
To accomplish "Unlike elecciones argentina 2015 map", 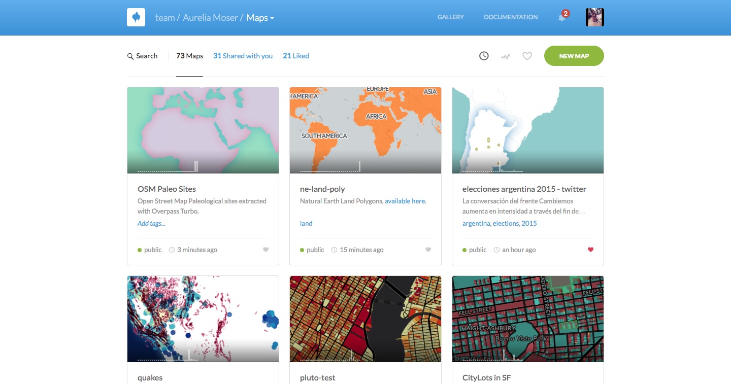I will pyautogui.click(x=590, y=250).
